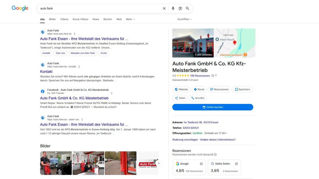319x179 pixels.
Task: Click the Facebook favicon of third result
Action: (42, 91)
